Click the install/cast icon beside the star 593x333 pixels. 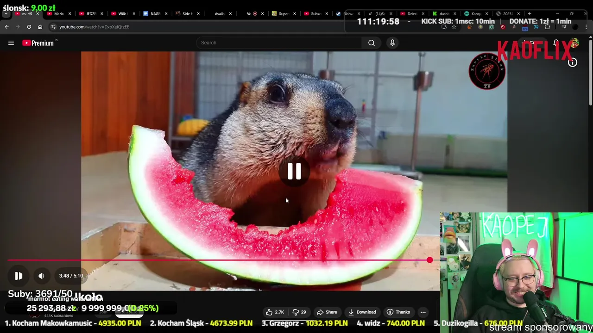pos(444,27)
